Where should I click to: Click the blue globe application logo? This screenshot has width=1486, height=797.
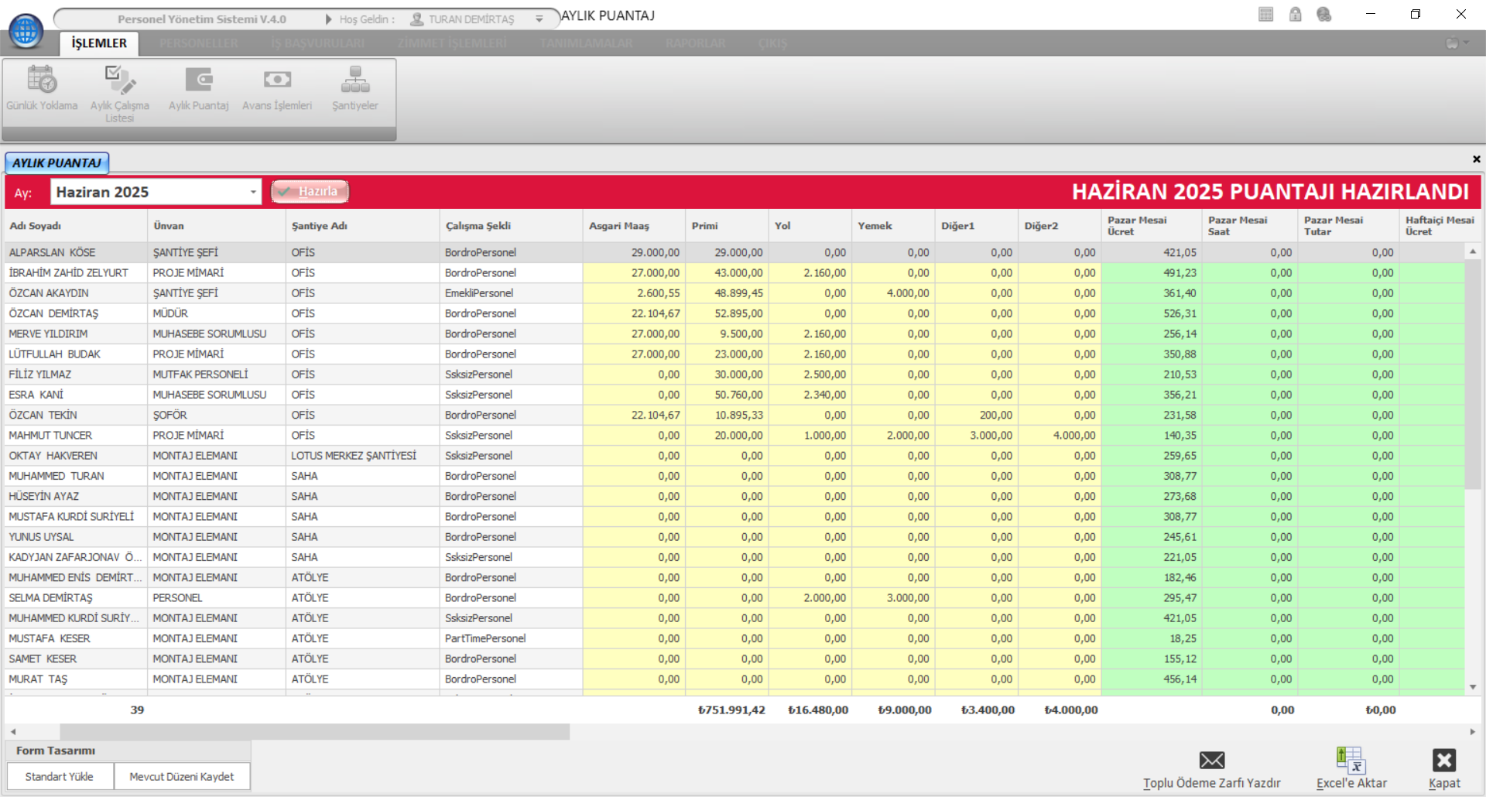(x=26, y=31)
